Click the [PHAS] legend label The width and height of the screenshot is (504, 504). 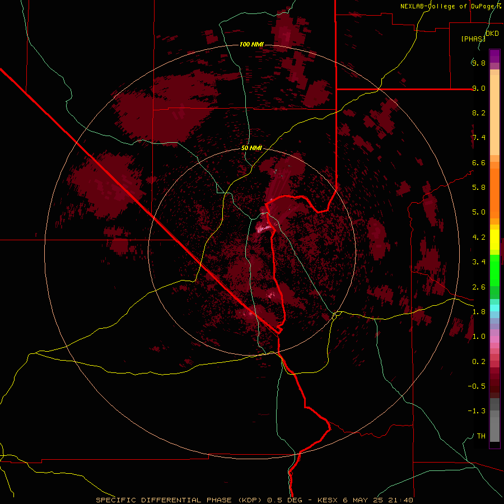[473, 39]
